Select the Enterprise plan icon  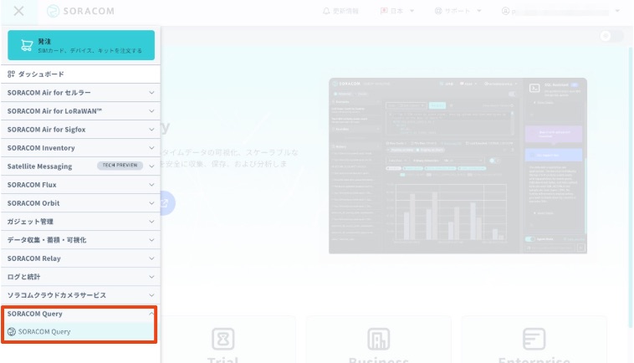[534, 339]
